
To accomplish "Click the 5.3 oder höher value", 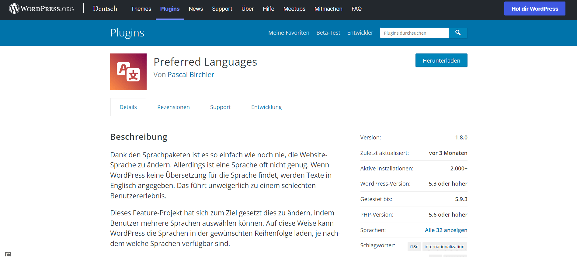I will click(x=448, y=183).
